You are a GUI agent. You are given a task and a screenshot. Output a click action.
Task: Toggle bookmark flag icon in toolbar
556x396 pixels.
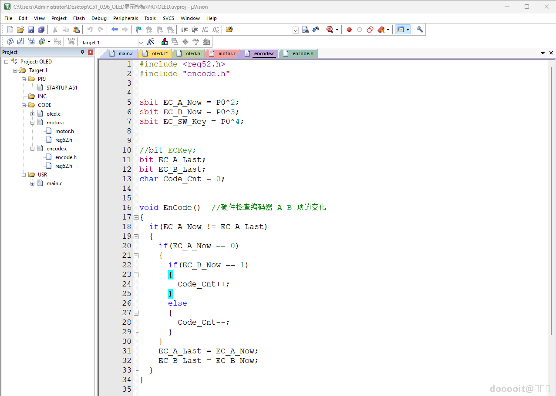[138, 30]
